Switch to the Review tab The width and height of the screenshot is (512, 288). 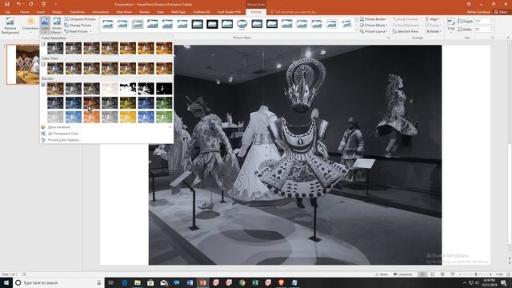(x=144, y=12)
